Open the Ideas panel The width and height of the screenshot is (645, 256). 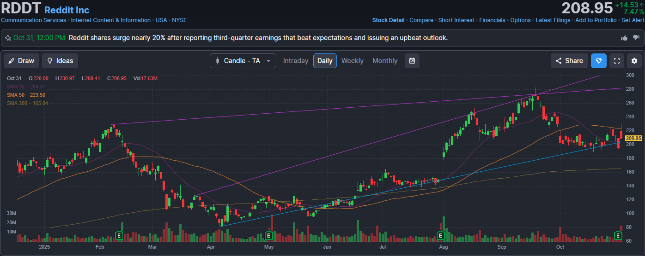[60, 61]
